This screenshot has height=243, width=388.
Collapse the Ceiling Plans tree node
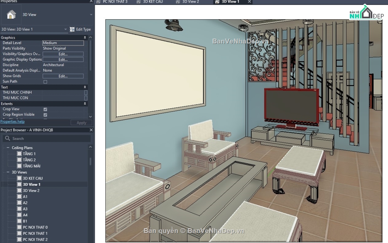[8, 148]
